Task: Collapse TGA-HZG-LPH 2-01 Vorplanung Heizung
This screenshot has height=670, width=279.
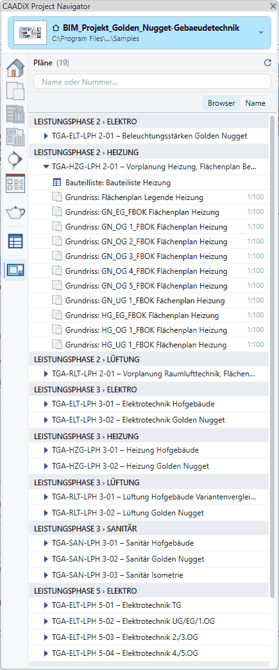Action: pyautogui.click(x=47, y=167)
